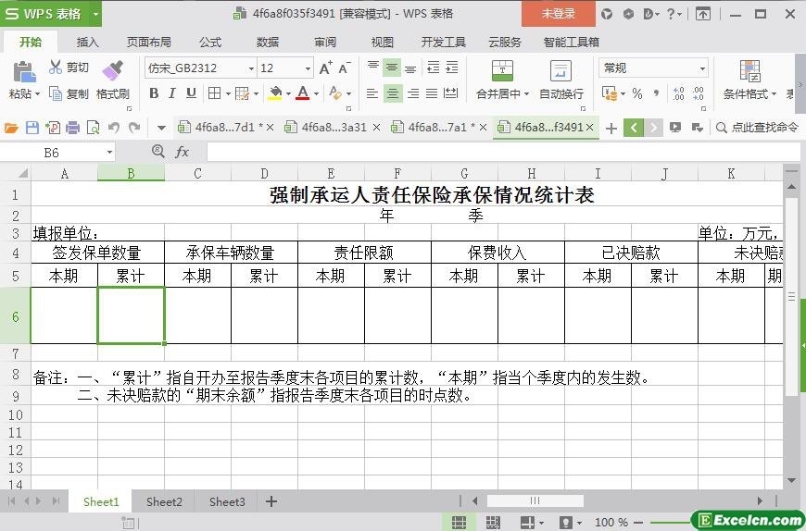Screen dimensions: 806x531
Task: Open the font name dropdown
Action: pyautogui.click(x=251, y=68)
